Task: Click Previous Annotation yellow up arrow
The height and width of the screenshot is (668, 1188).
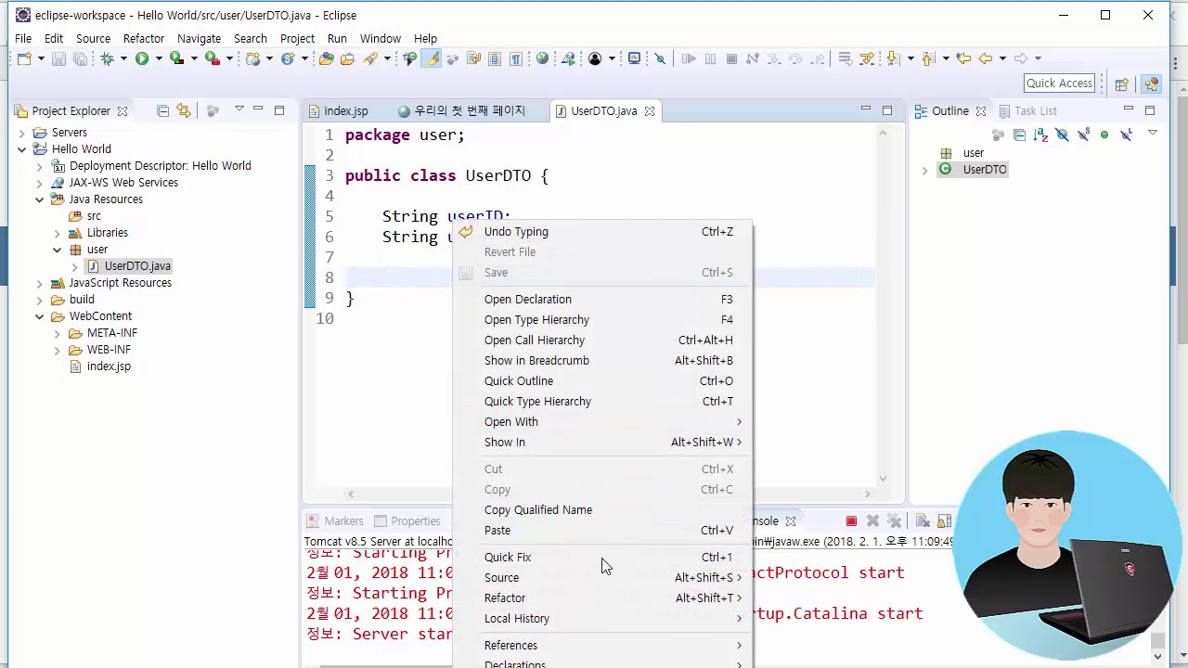Action: coord(927,58)
